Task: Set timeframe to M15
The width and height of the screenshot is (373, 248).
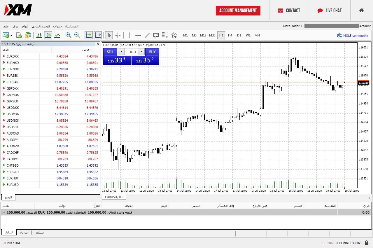Action: click(203, 35)
